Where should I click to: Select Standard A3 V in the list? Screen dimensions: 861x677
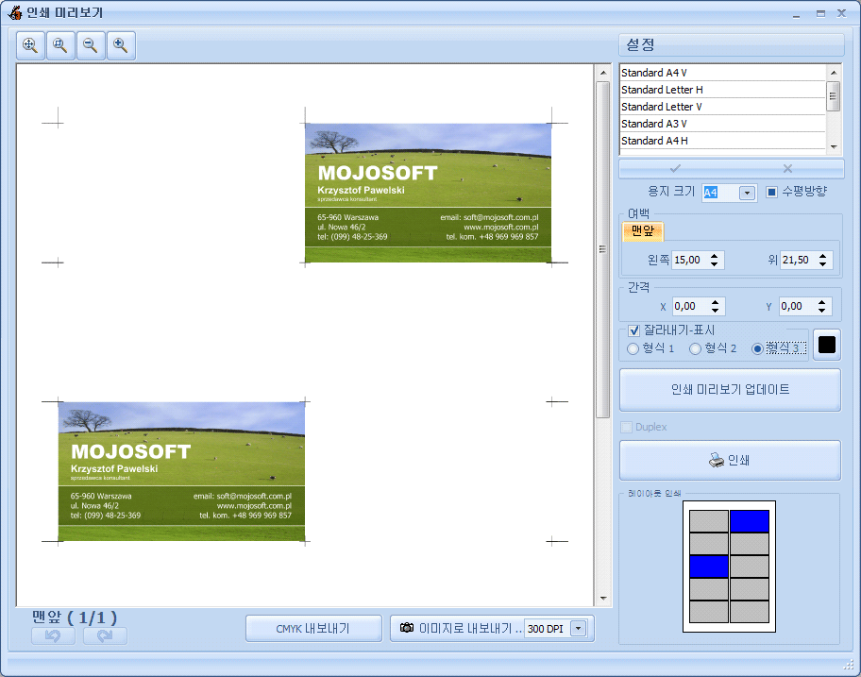pyautogui.click(x=722, y=124)
